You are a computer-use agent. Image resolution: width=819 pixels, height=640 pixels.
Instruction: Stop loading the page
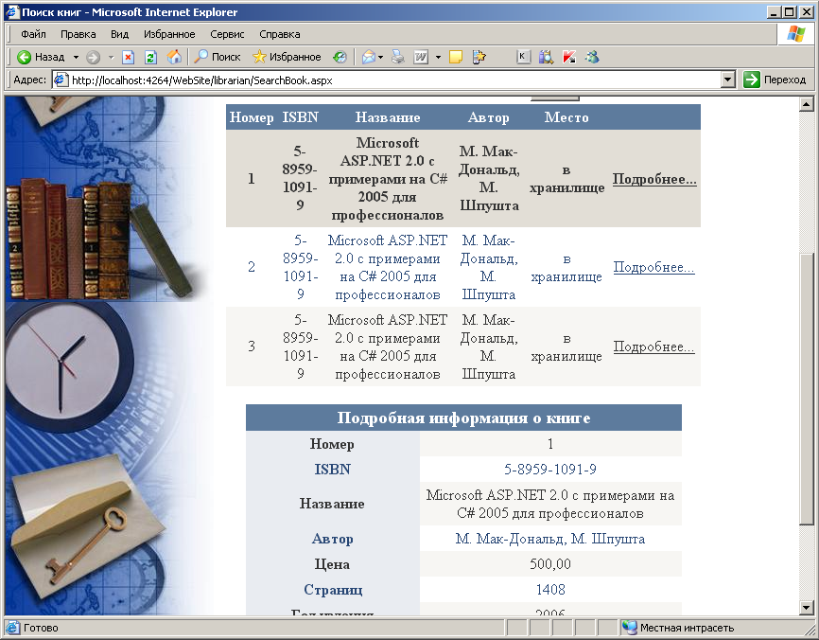pyautogui.click(x=128, y=57)
